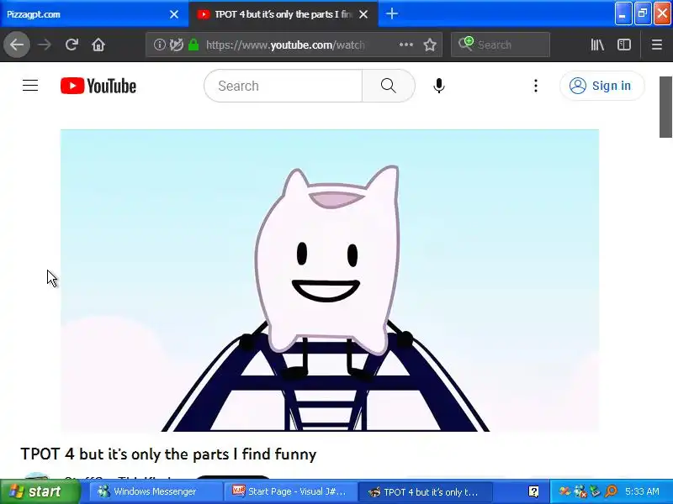Reload the current YouTube page
Image resolution: width=673 pixels, height=504 pixels.
tap(72, 45)
